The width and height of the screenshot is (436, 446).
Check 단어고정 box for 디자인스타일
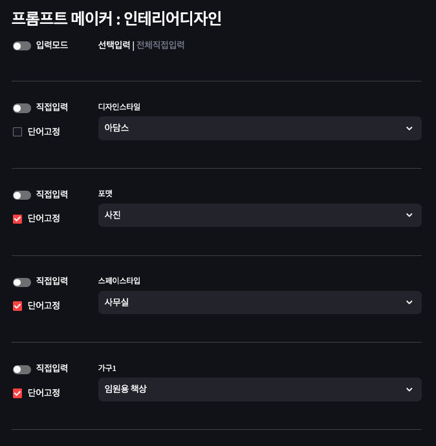17,132
